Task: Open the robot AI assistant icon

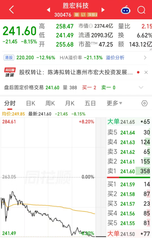Action: click(126, 10)
